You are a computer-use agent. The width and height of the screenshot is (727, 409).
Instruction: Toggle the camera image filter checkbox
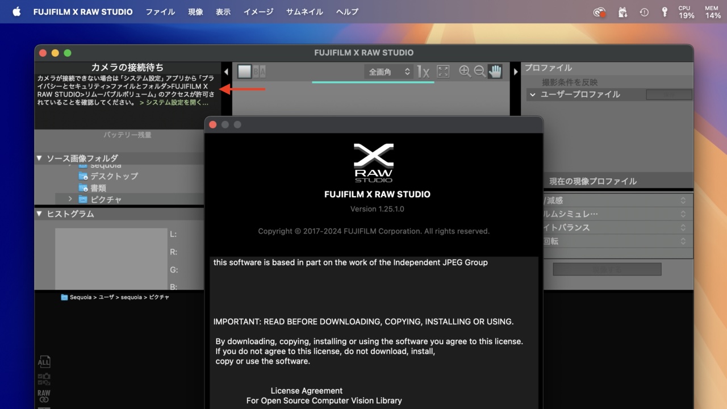point(41,376)
